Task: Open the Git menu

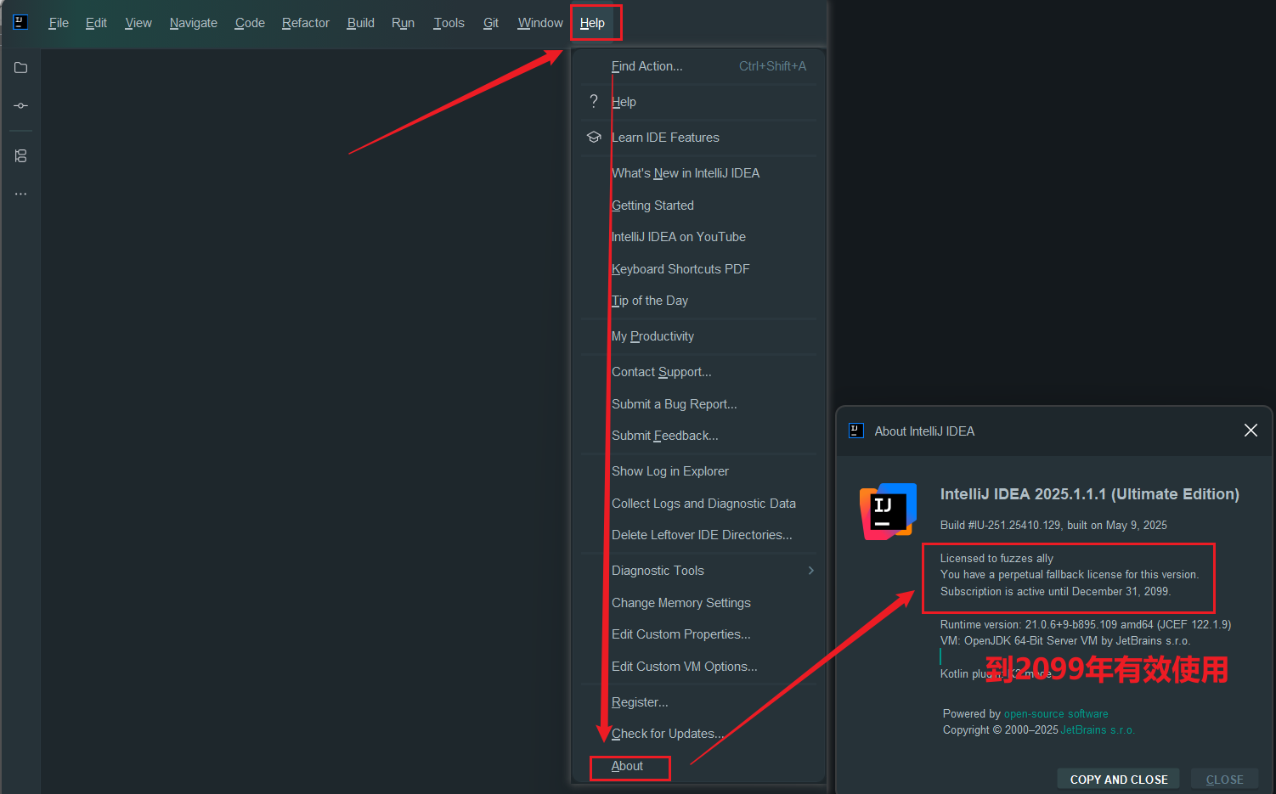Action: point(491,23)
